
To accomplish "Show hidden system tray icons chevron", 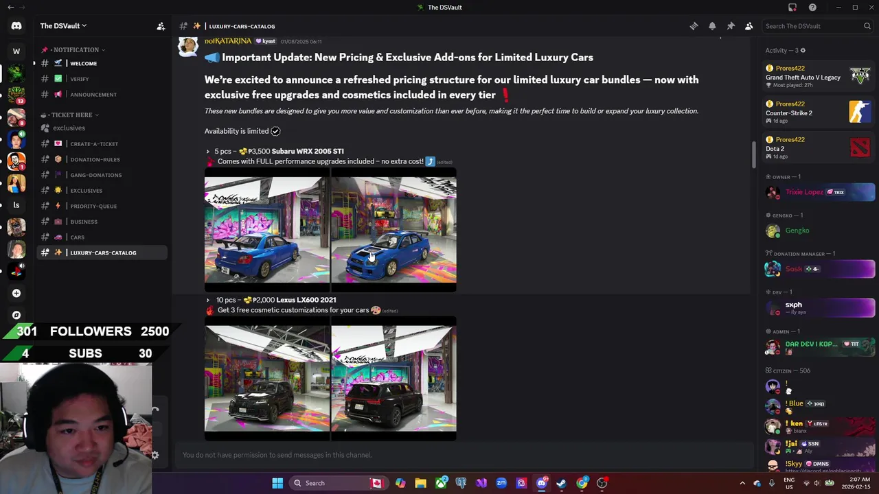I will (742, 483).
